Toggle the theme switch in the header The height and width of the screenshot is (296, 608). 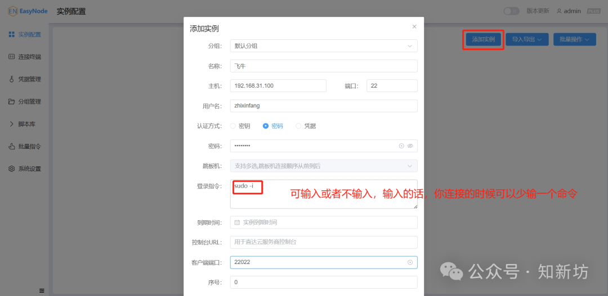[x=511, y=11]
